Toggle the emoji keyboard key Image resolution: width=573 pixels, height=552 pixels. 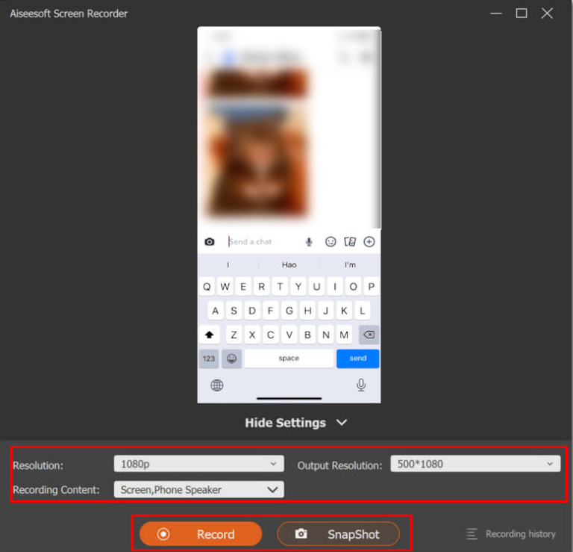tap(231, 359)
